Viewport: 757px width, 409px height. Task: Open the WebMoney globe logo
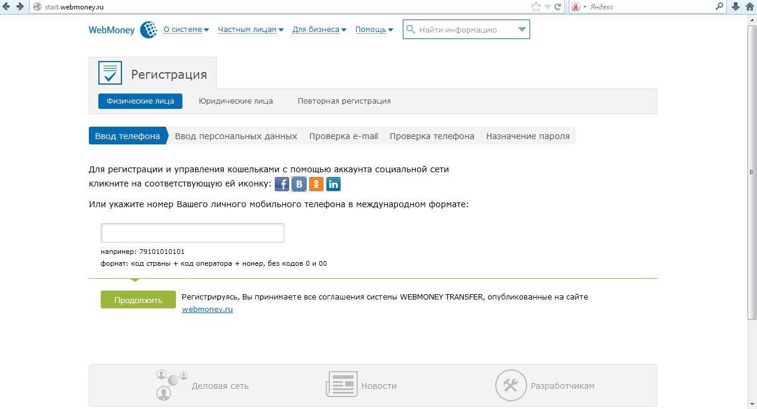coord(148,30)
